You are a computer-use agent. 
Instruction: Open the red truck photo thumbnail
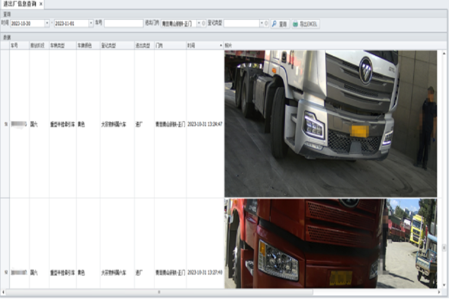pos(330,243)
